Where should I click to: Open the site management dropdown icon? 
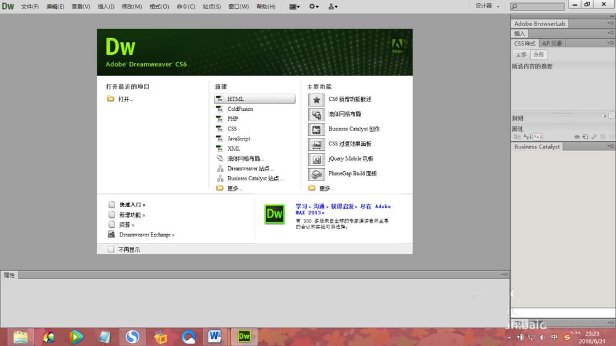pyautogui.click(x=333, y=6)
